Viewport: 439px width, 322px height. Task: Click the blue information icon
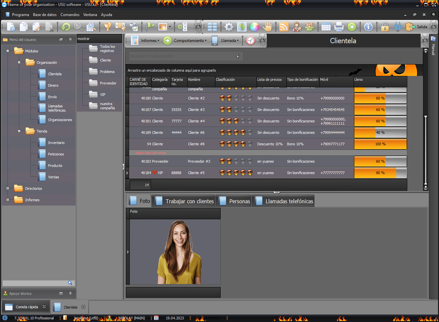pos(368,27)
